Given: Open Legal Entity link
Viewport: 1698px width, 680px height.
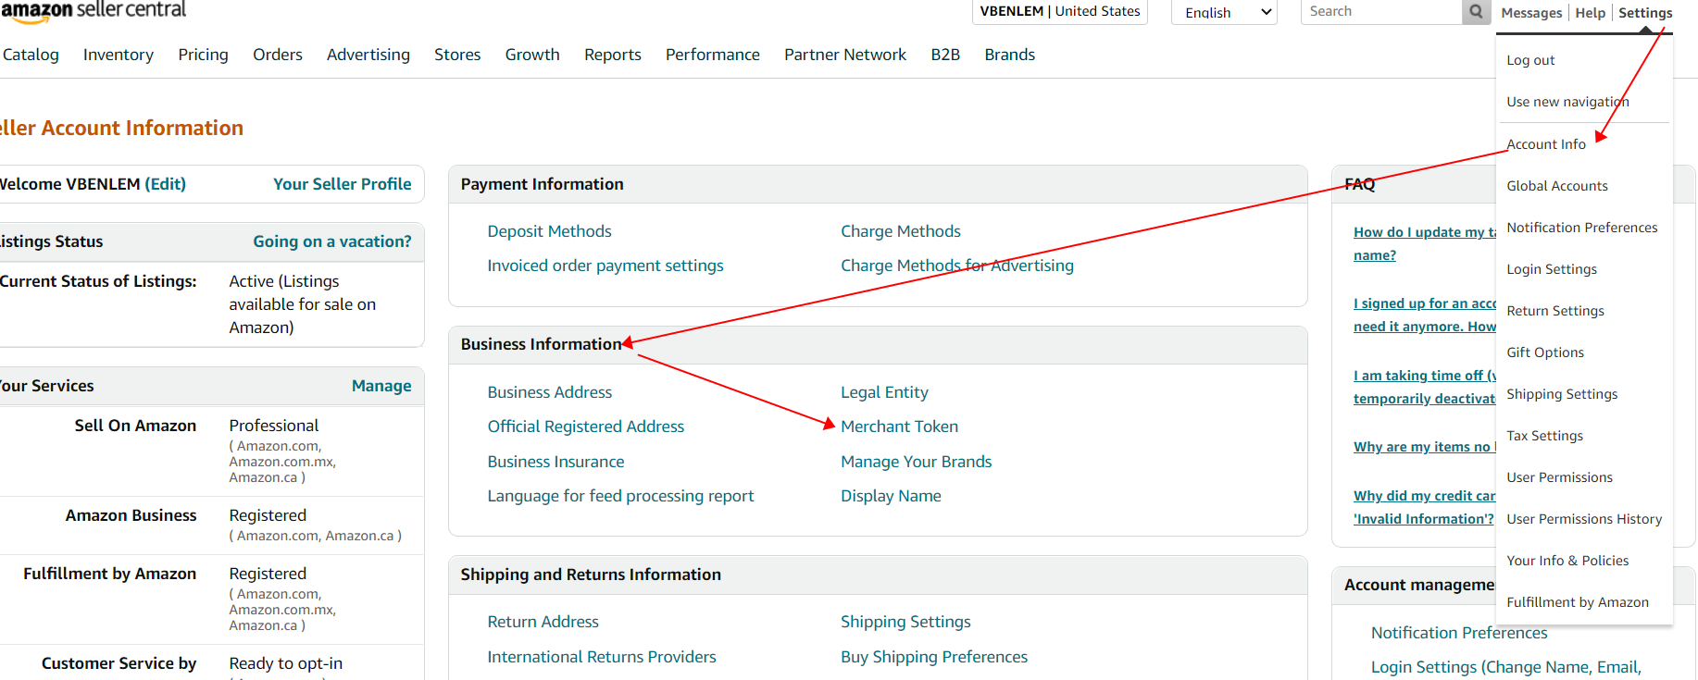Looking at the screenshot, I should pyautogui.click(x=884, y=392).
